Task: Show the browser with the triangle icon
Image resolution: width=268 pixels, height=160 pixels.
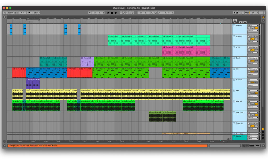Action: (5, 17)
